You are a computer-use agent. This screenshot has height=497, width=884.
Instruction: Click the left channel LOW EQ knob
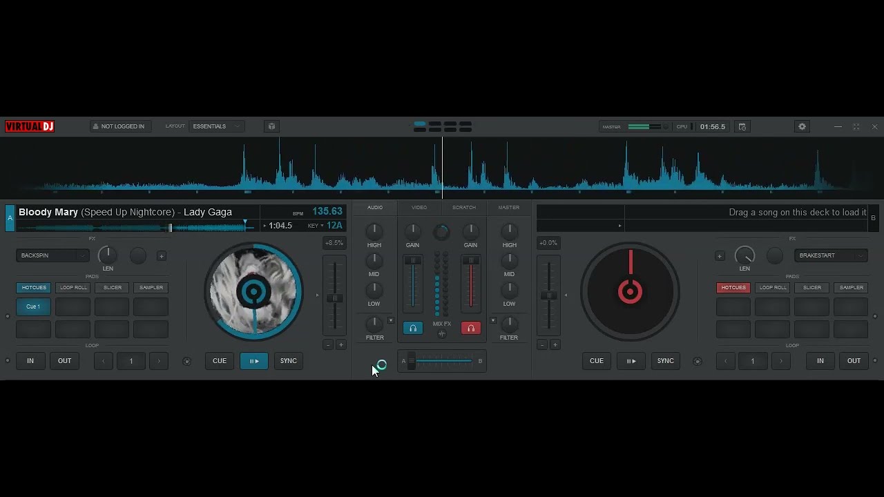pyautogui.click(x=374, y=291)
